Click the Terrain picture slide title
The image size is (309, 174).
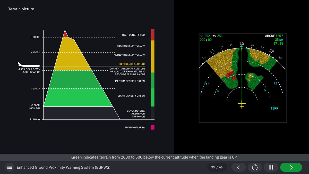point(21,9)
